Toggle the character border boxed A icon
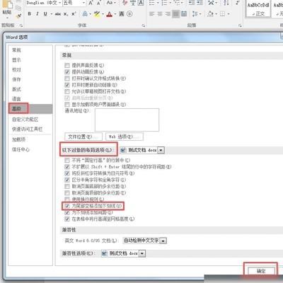This screenshot has width=283, height=283. coord(141,3)
